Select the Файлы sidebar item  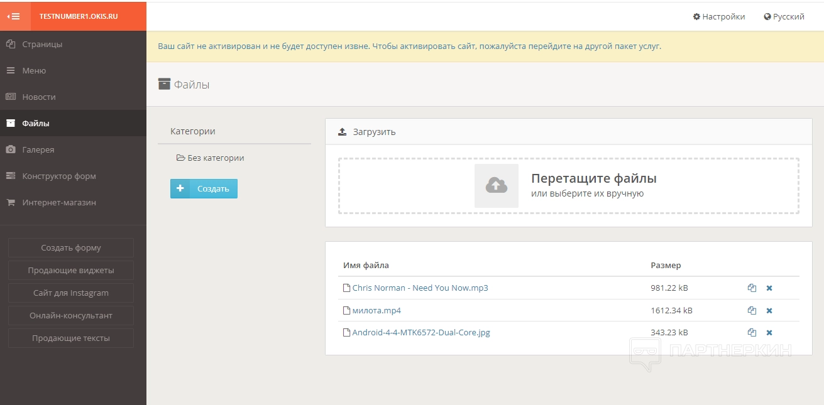[73, 124]
